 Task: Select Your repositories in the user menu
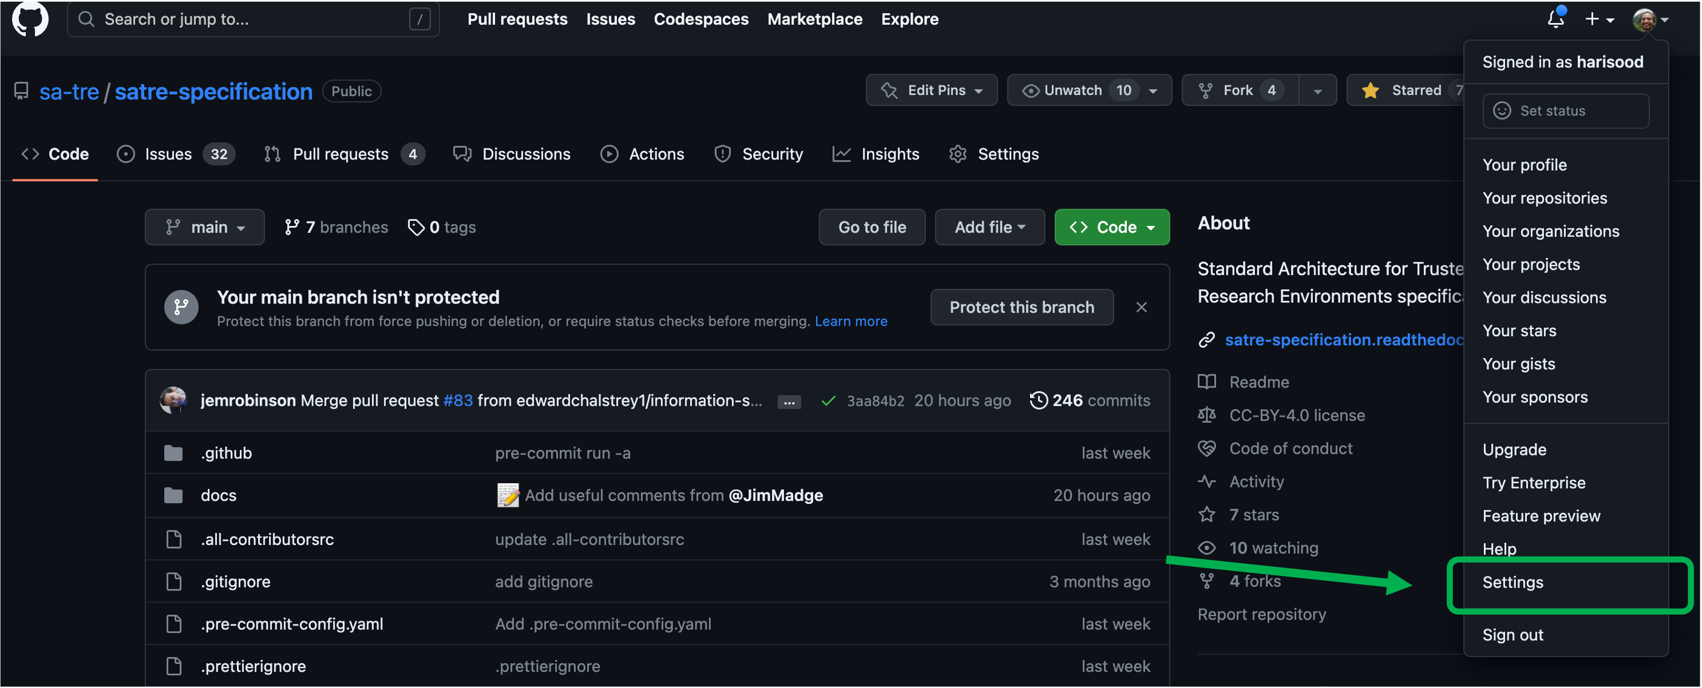[1566, 197]
